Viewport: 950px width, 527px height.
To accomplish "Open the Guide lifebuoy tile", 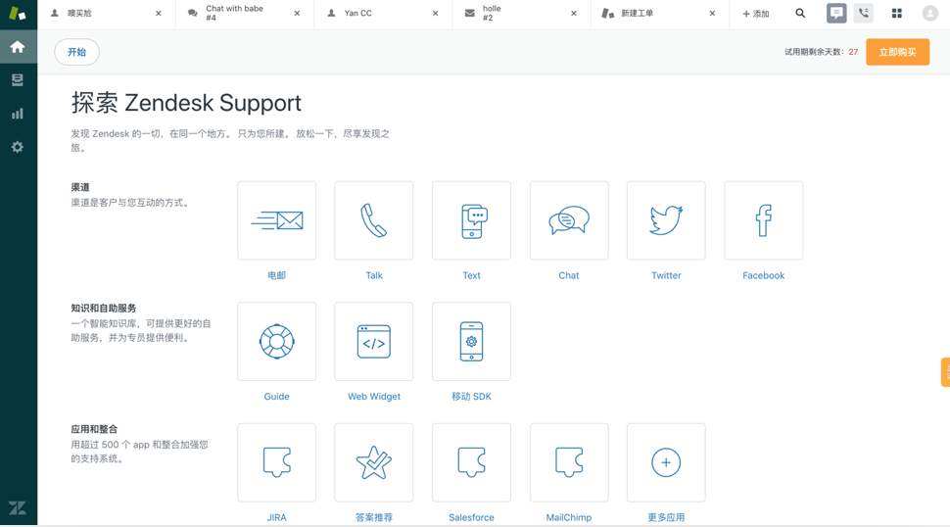I will click(277, 342).
